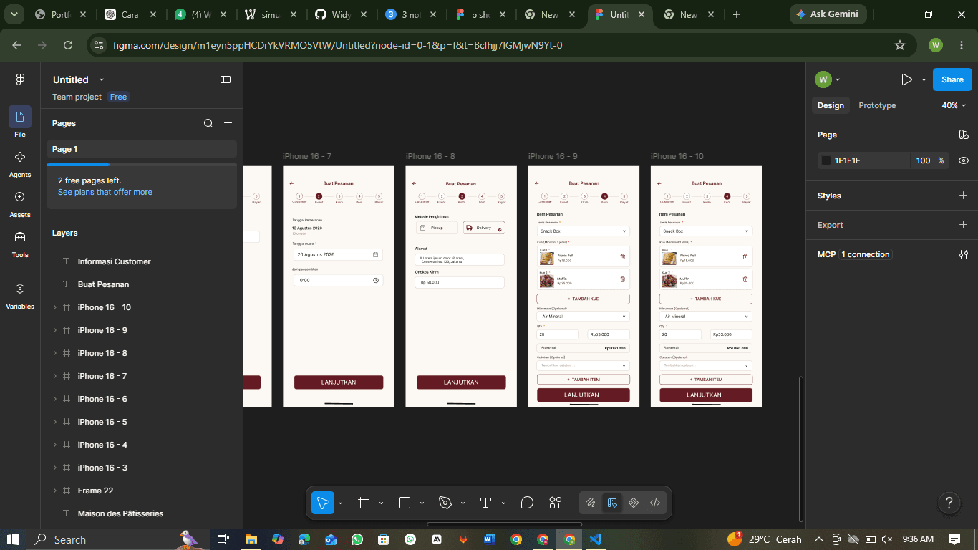This screenshot has height=550, width=978.
Task: Expand the Untitled file name dropdown
Action: tap(102, 79)
